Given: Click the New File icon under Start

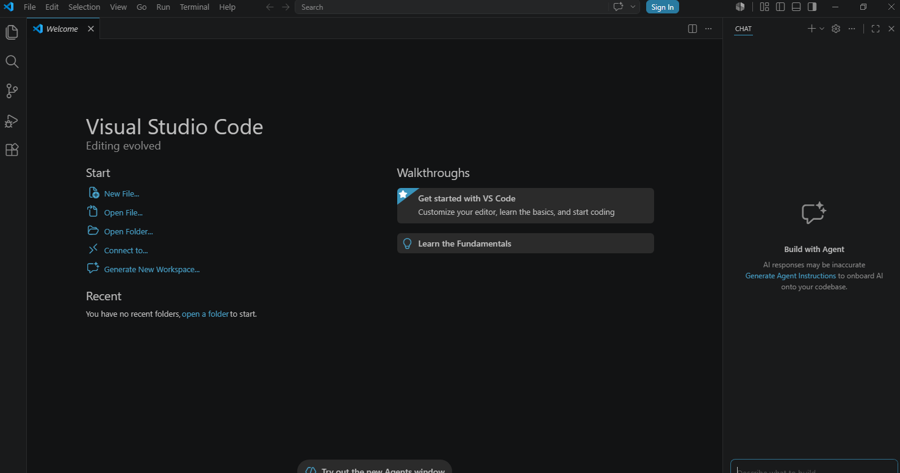Looking at the screenshot, I should point(93,193).
